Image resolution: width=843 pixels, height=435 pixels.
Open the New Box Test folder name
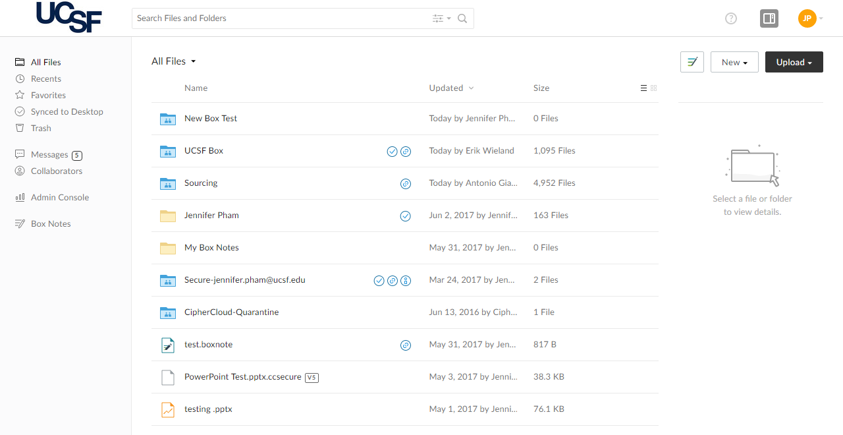point(211,119)
